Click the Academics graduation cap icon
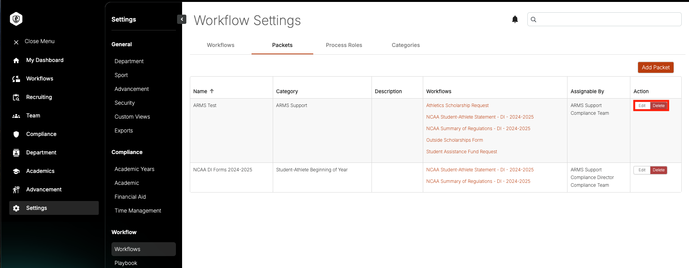689x268 pixels. [x=16, y=171]
